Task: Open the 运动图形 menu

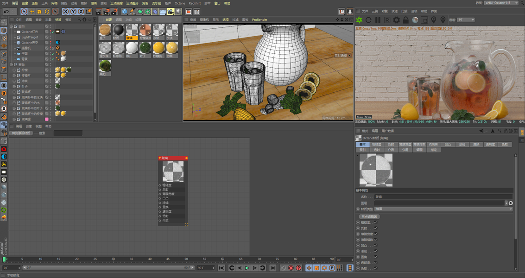Action: (132, 3)
